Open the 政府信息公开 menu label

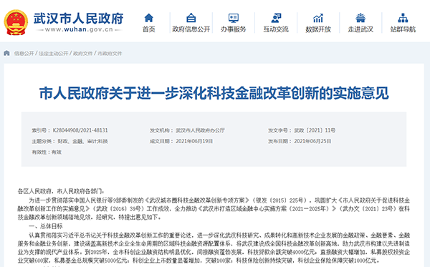tap(191, 29)
